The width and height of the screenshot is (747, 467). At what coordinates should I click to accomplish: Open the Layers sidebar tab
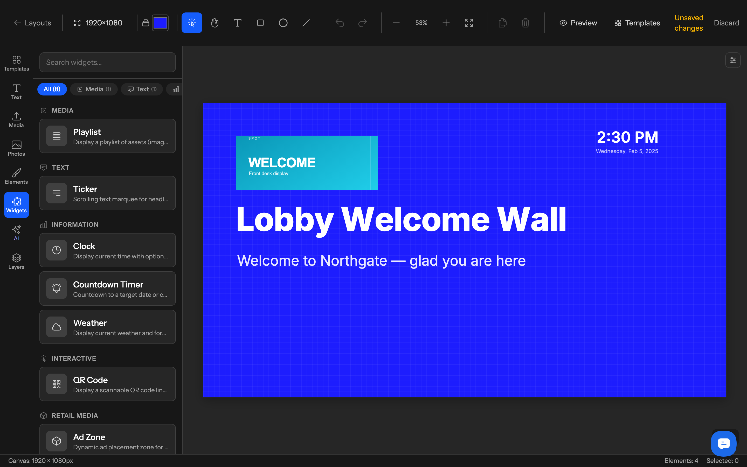pos(16,262)
